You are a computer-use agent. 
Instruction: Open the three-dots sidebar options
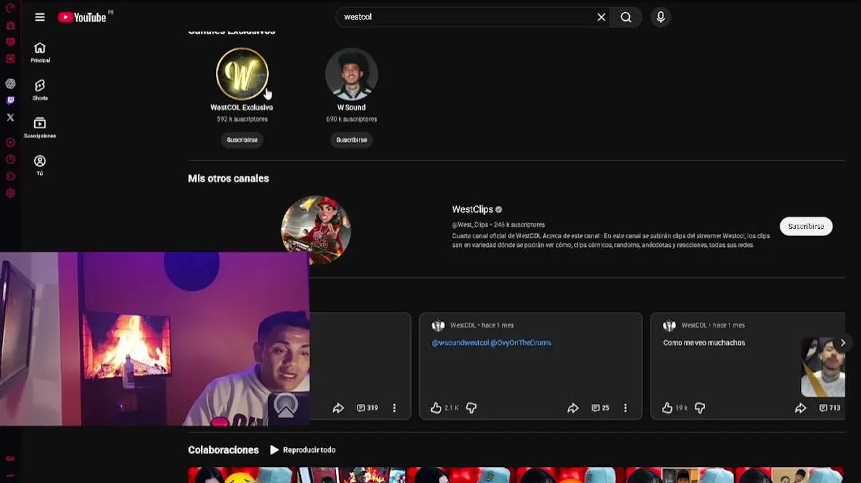10,475
